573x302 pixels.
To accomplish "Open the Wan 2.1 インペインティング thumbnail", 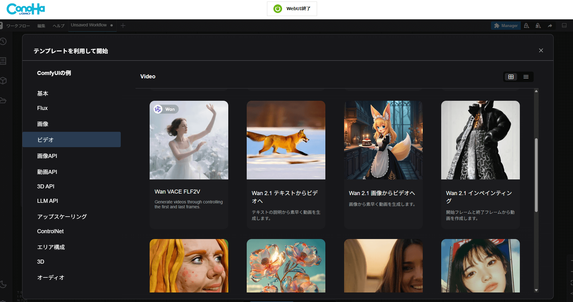I will pyautogui.click(x=481, y=140).
